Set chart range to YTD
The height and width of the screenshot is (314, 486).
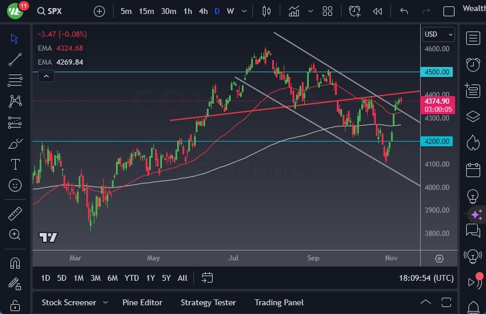point(132,278)
